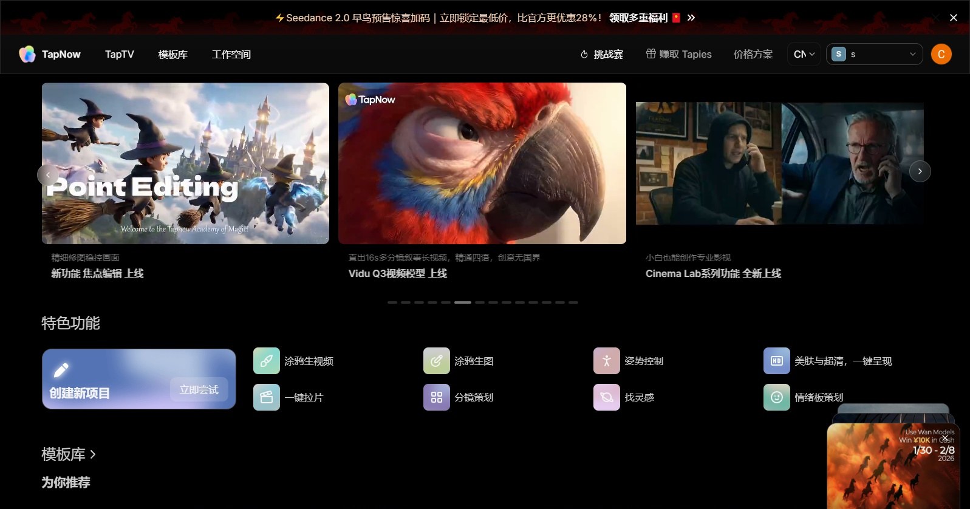The image size is (970, 509).
Task: Click the 创建新项目 card
Action: click(x=139, y=379)
